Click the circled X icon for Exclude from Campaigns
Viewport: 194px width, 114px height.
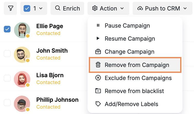point(98,78)
